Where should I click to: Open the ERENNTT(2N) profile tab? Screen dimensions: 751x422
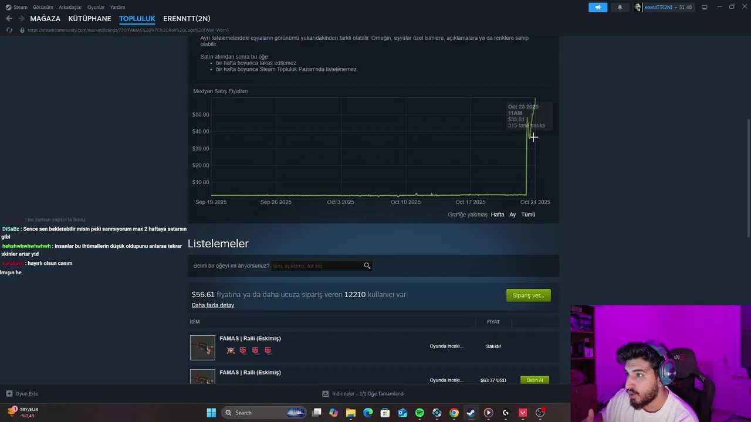pyautogui.click(x=187, y=18)
